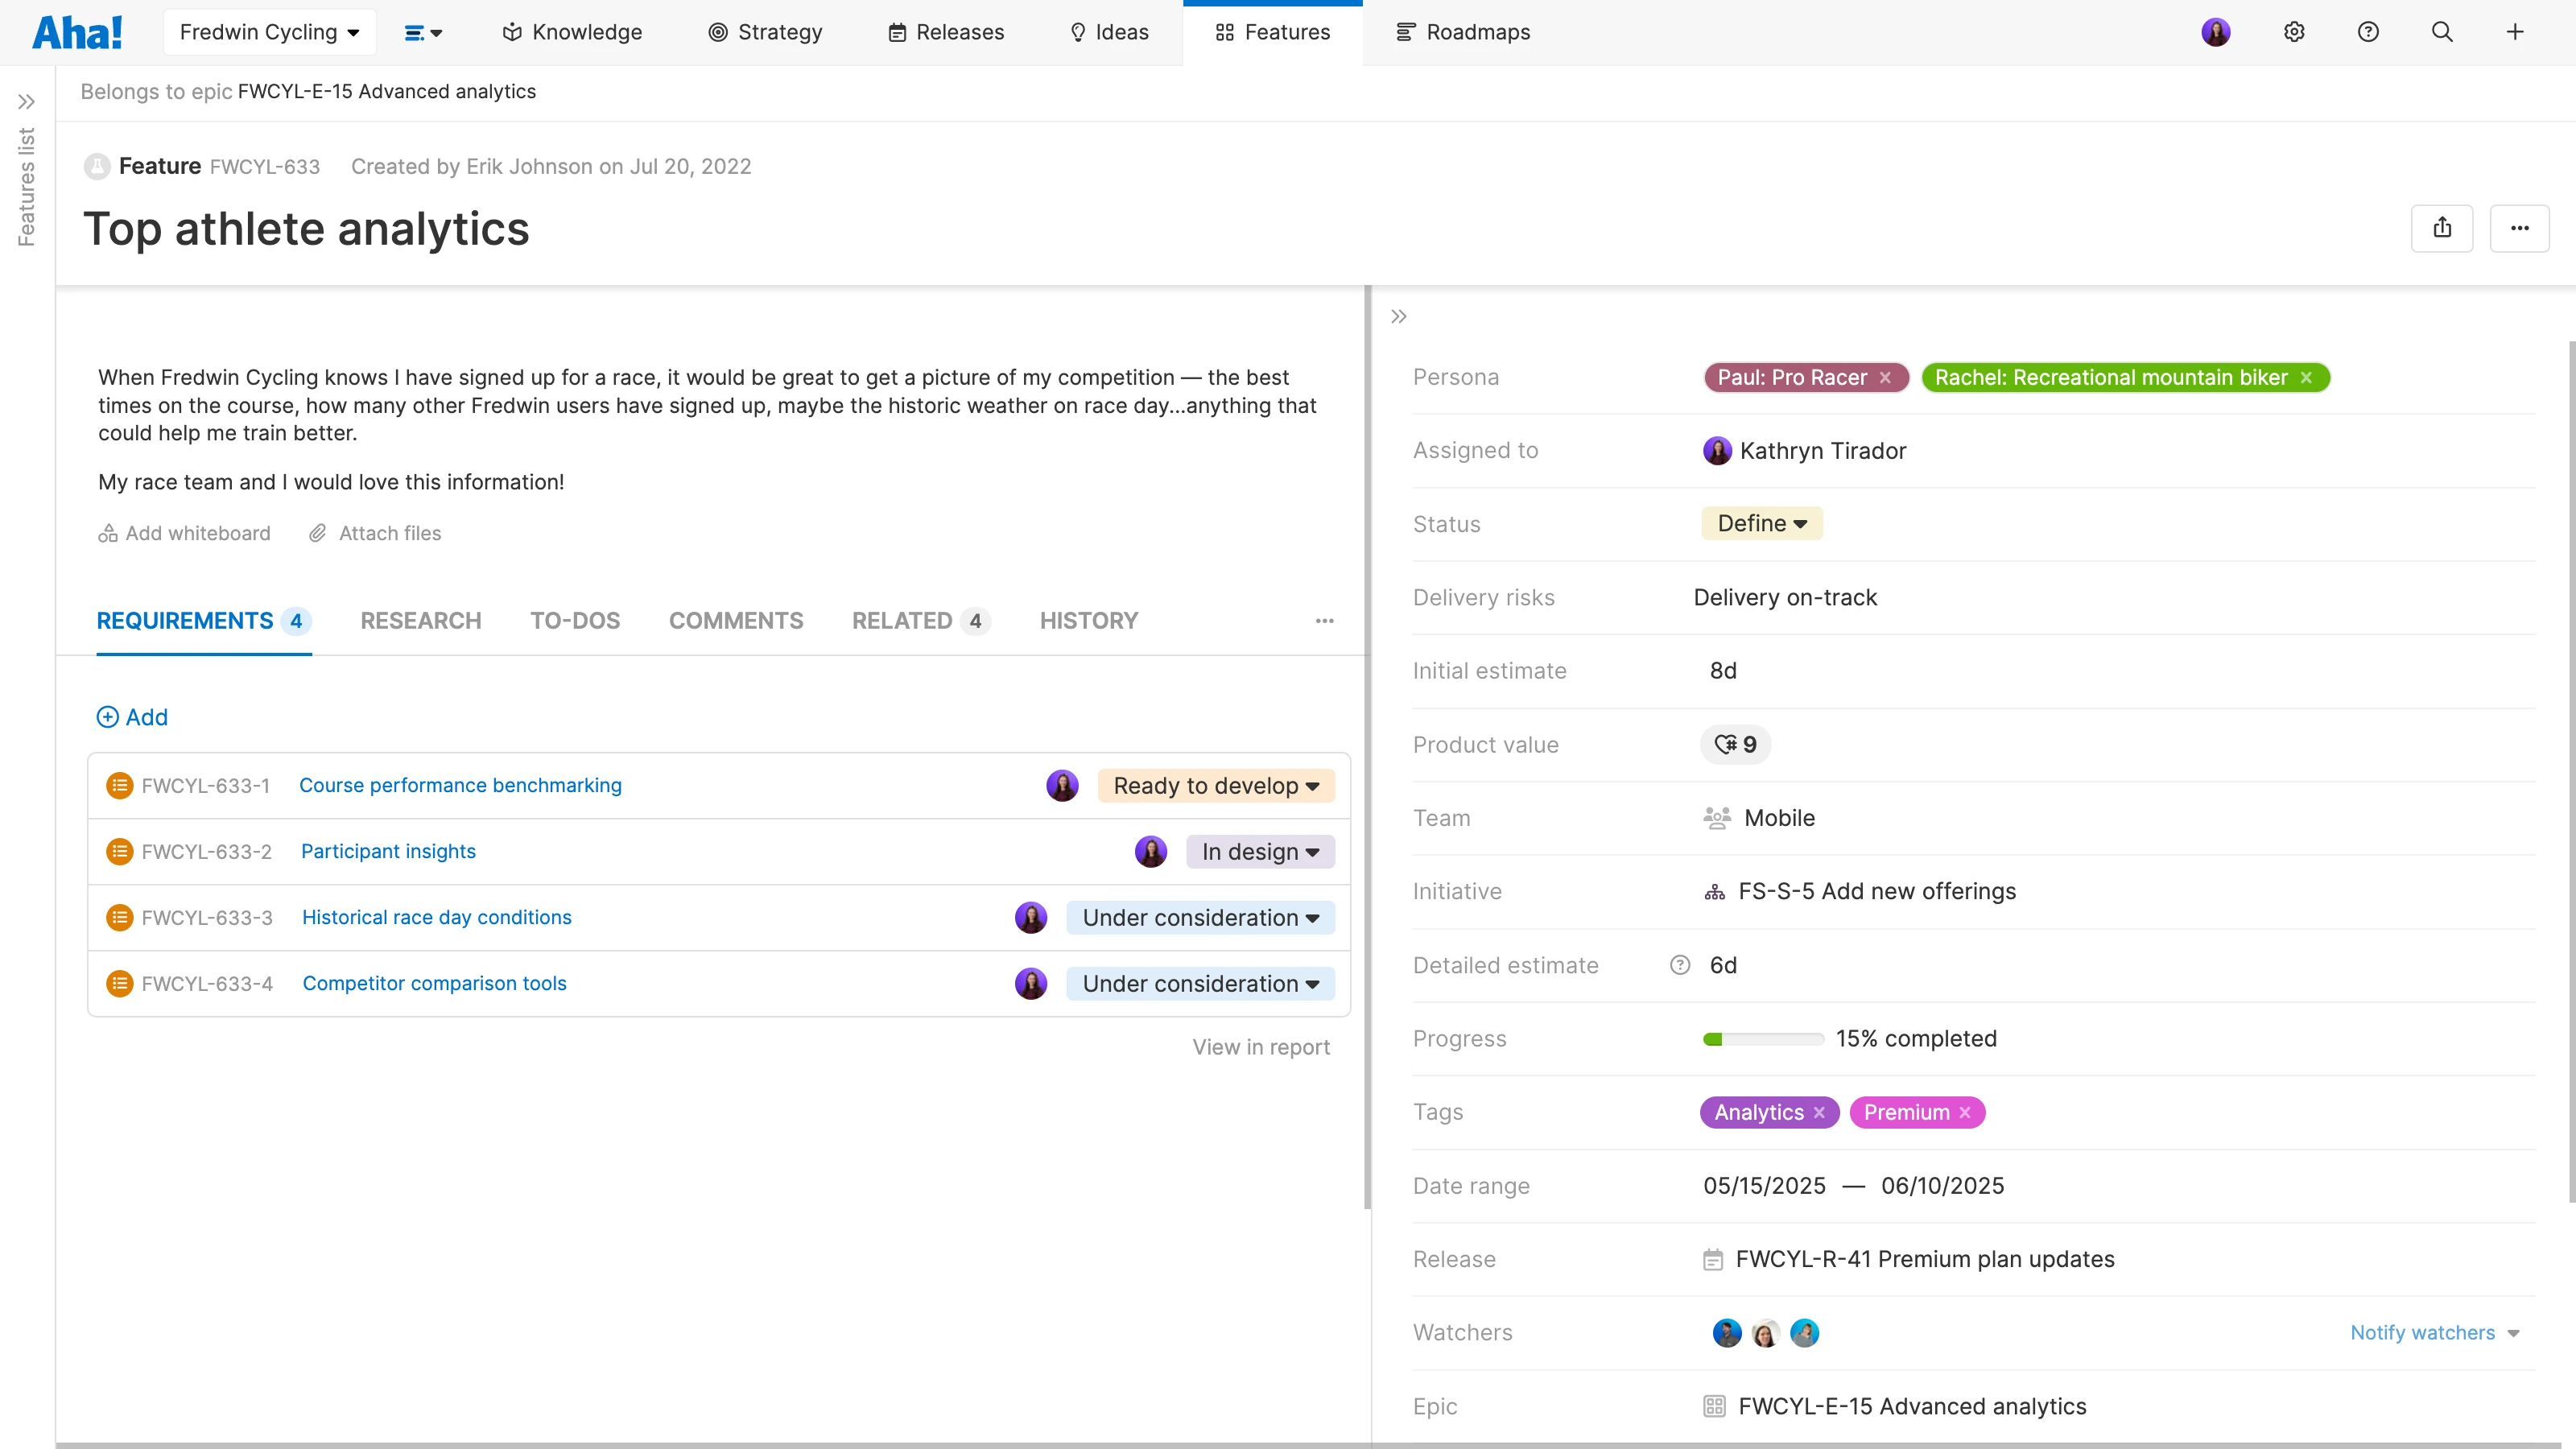Image resolution: width=2576 pixels, height=1449 pixels.
Task: Open the Fredwin Cycling workspace dropdown
Action: click(269, 32)
